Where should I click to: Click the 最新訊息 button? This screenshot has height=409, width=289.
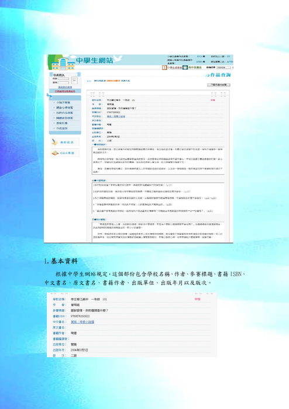pyautogui.click(x=65, y=142)
